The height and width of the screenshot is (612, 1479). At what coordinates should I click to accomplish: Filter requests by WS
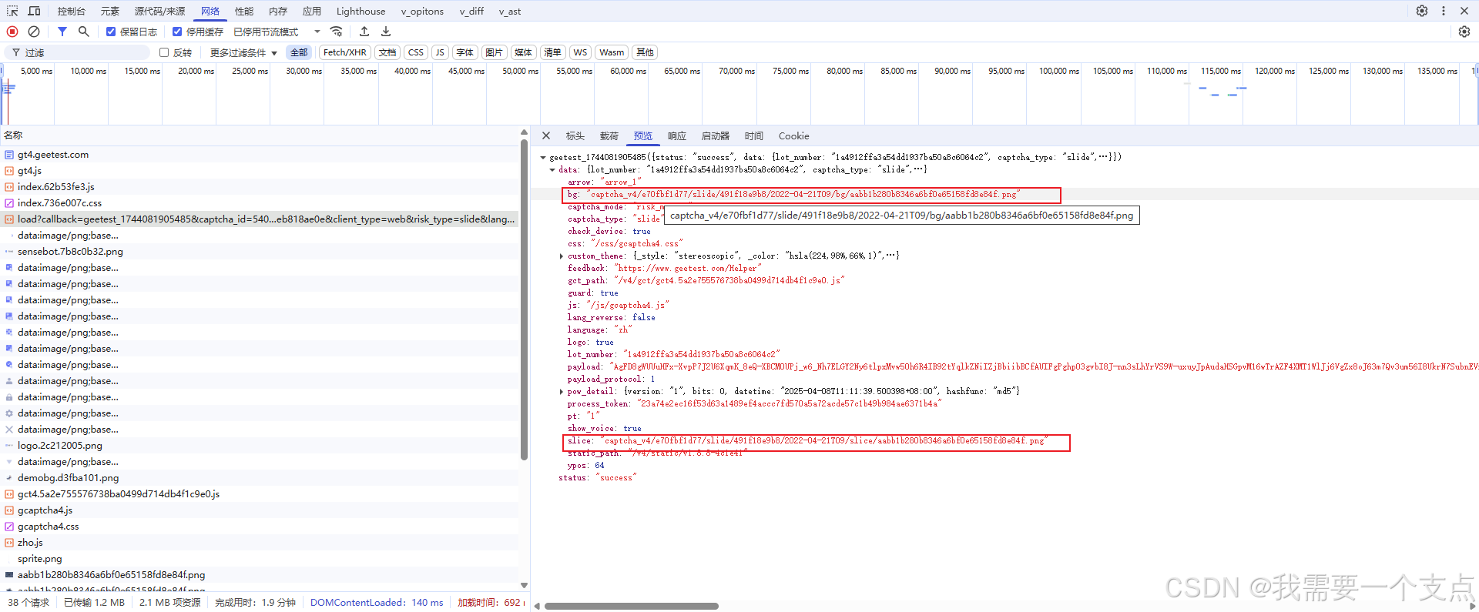(580, 52)
